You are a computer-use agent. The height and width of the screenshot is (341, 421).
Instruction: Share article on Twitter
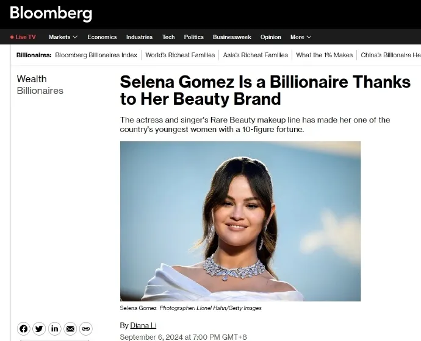pos(39,329)
